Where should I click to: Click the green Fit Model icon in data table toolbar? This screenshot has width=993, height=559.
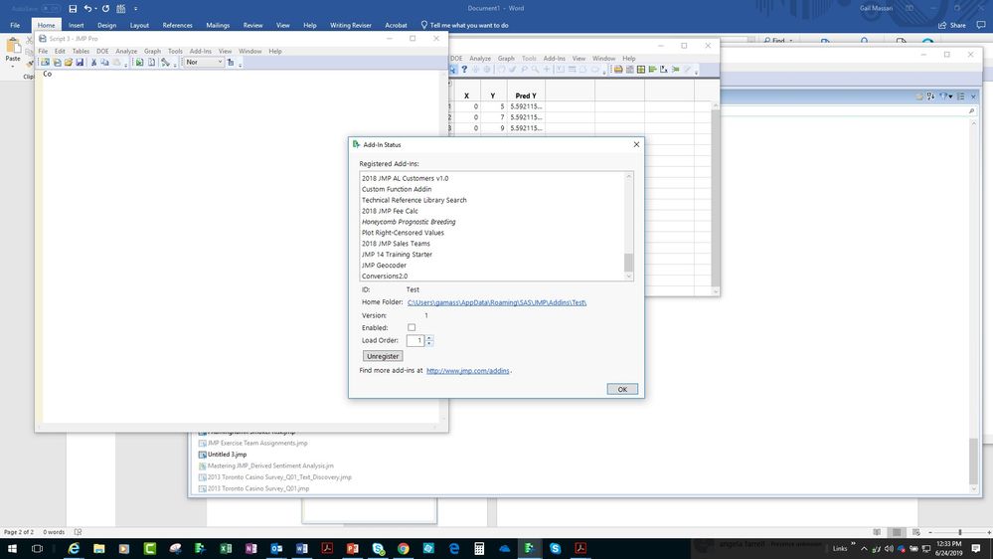coord(675,69)
